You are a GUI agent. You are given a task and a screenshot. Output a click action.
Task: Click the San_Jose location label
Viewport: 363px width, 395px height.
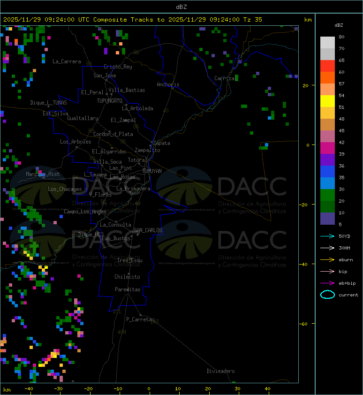point(105,76)
